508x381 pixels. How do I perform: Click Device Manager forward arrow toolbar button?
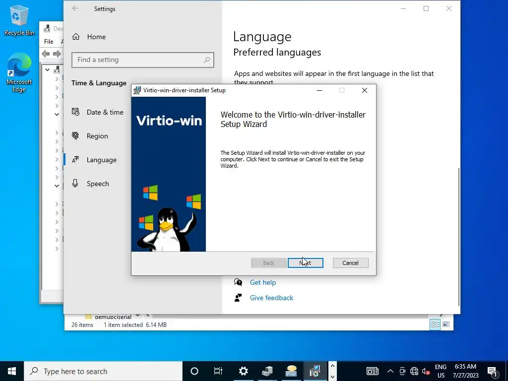click(57, 54)
